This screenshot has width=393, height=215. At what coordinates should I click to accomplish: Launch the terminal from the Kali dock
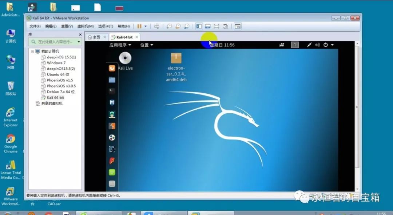point(112,91)
